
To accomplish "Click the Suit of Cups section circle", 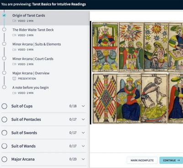I will [5, 106].
